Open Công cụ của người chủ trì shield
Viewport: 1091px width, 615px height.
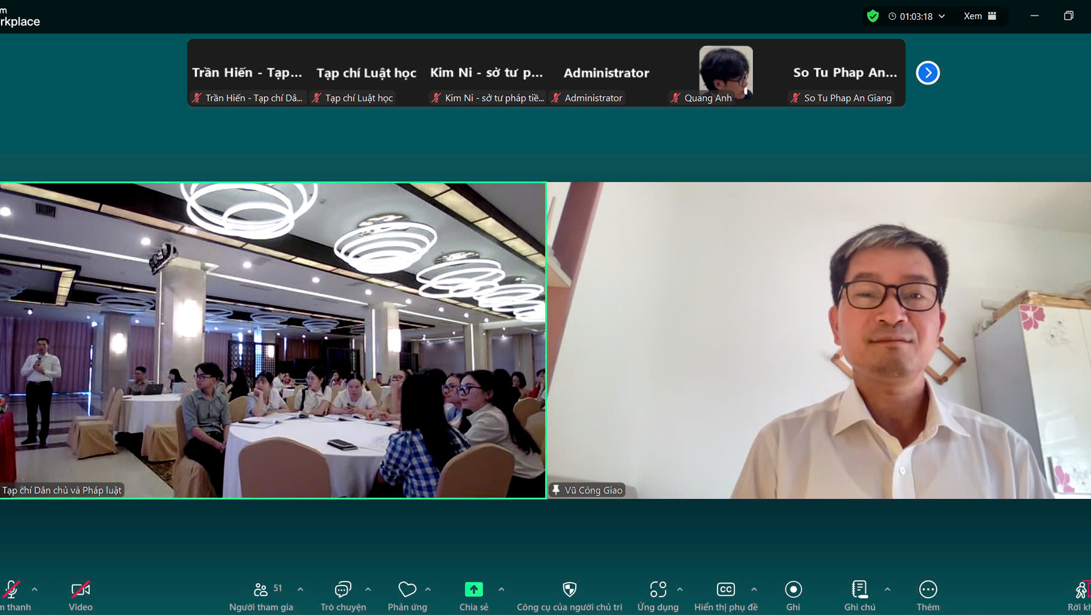[569, 590]
